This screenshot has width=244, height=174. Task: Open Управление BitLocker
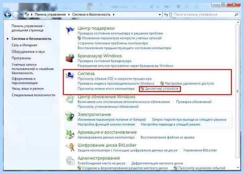[x=200, y=150]
